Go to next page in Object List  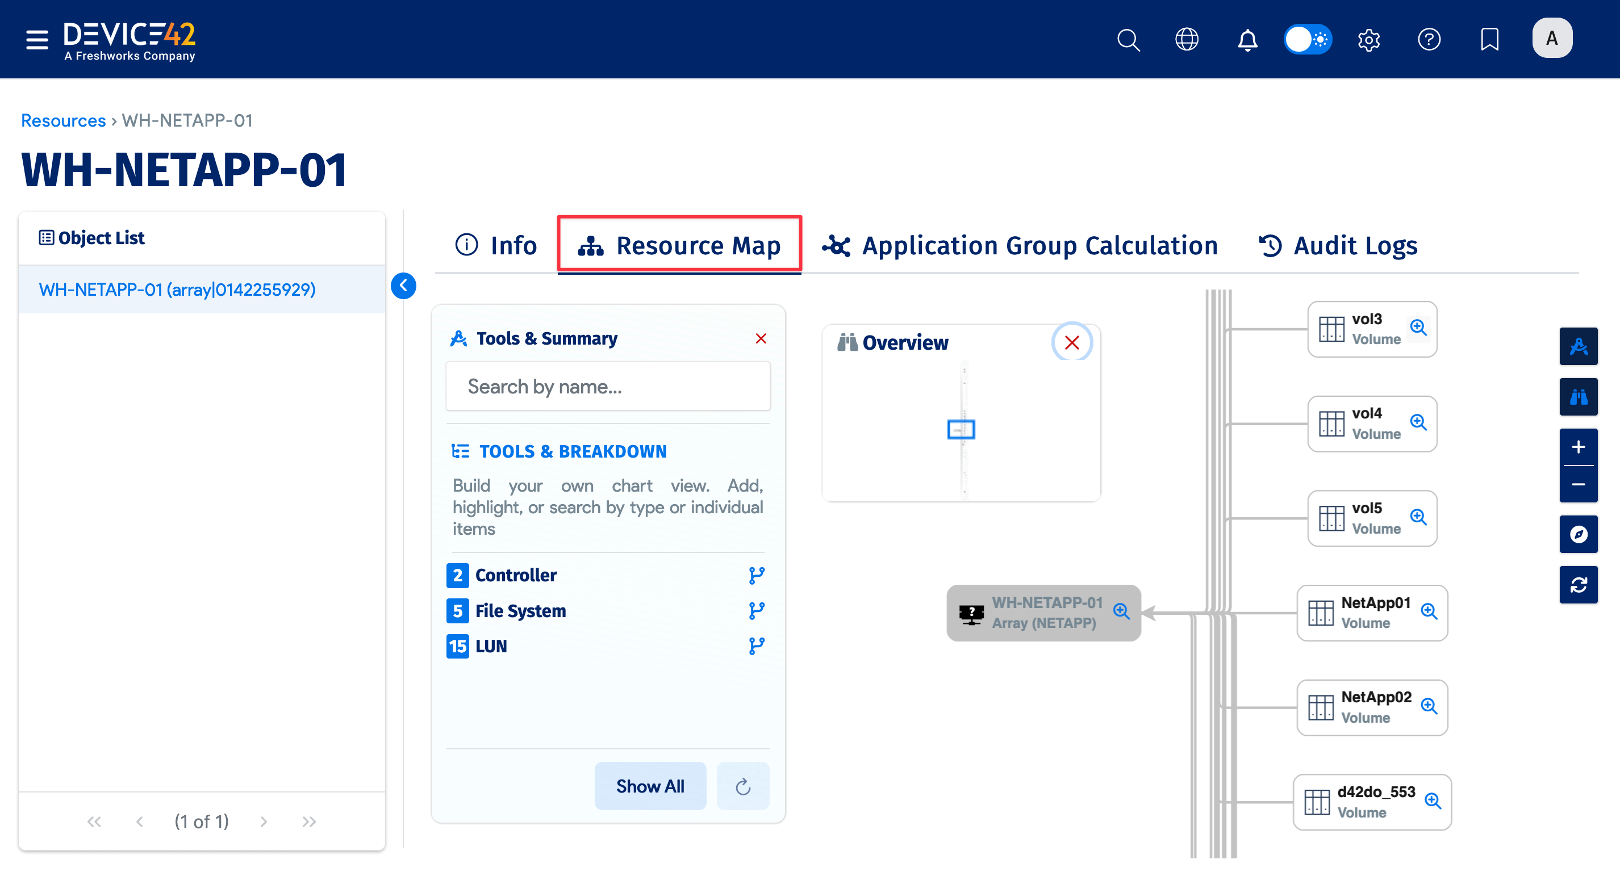[x=264, y=821]
